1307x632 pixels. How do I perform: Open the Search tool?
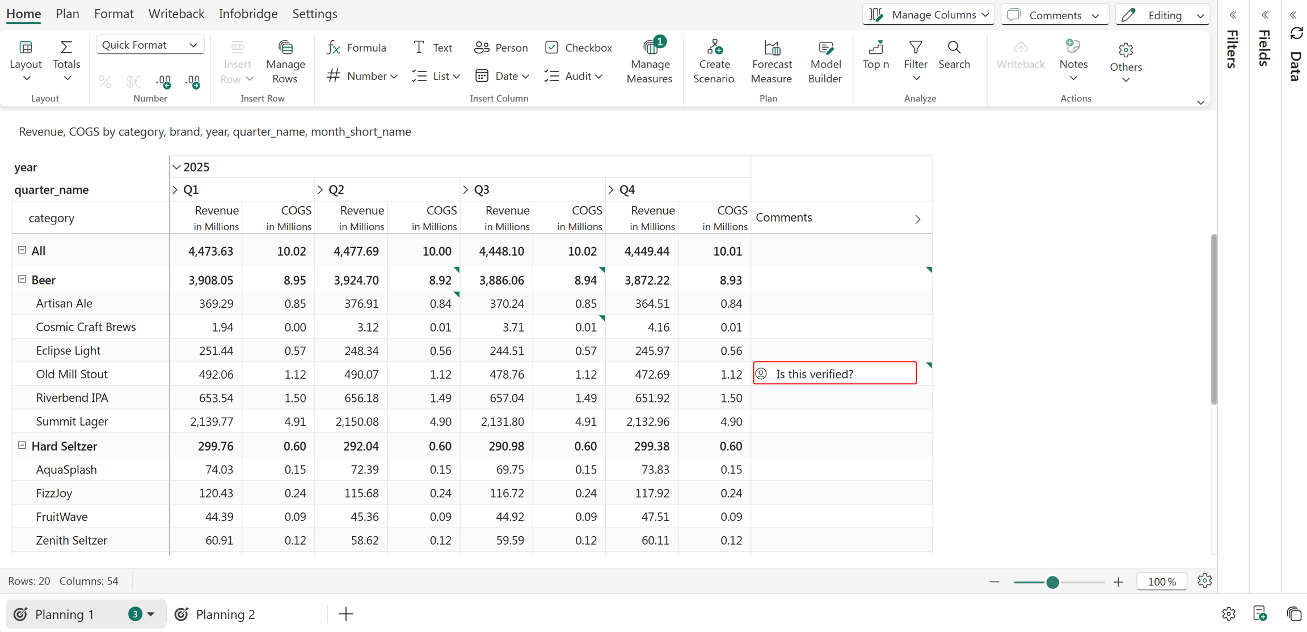(x=954, y=55)
